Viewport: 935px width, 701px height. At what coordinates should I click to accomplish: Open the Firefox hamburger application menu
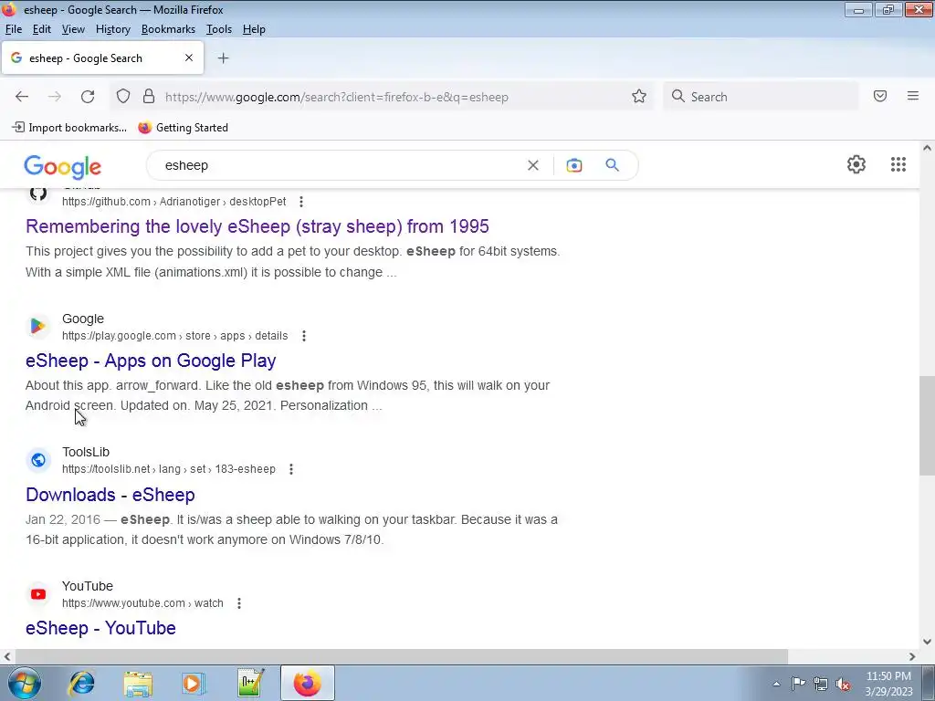point(912,96)
